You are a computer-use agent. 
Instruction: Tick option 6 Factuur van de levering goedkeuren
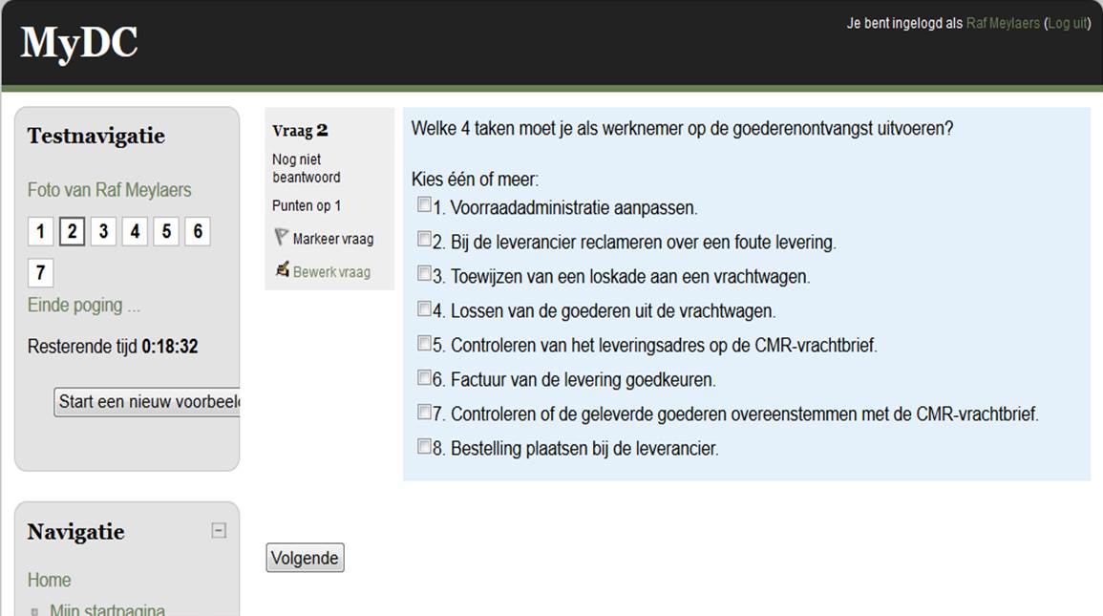point(424,377)
